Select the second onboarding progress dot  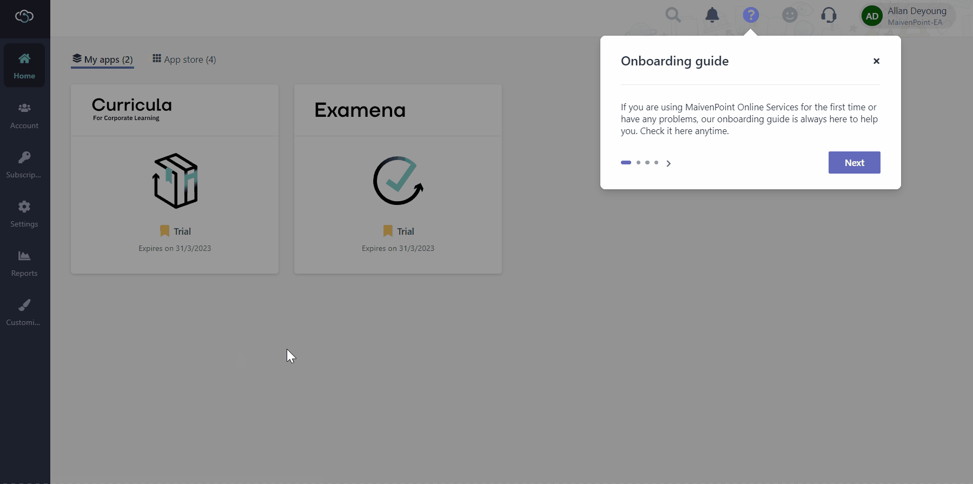638,162
